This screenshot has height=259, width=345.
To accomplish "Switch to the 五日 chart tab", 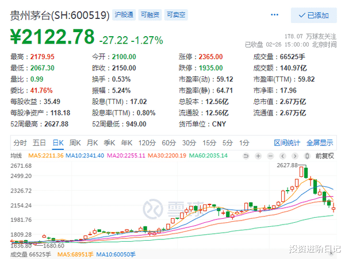I will tap(39, 143).
